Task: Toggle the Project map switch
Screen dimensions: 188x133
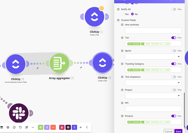Action: coord(174,90)
